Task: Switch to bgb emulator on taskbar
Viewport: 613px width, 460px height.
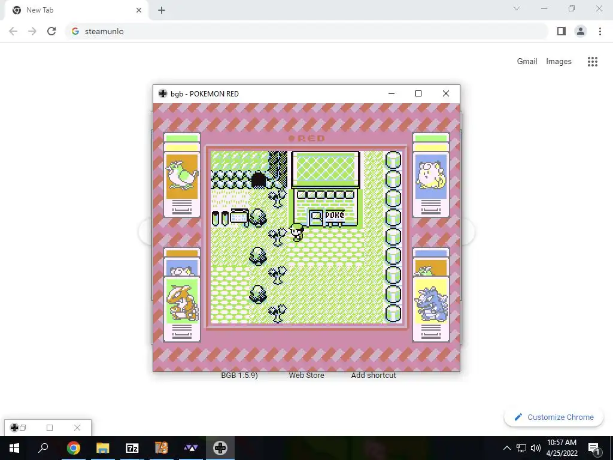Action: (x=220, y=448)
